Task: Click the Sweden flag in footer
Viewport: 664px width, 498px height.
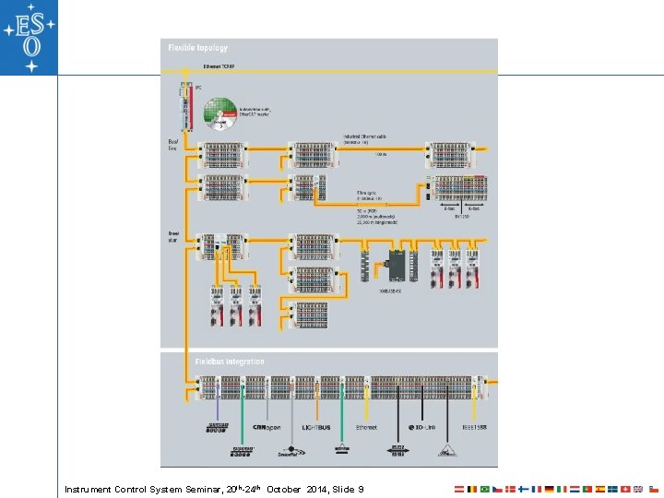Action: click(612, 489)
